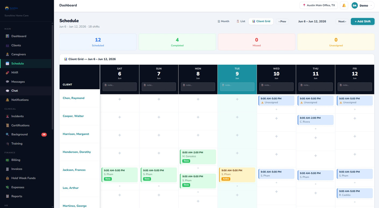
Task: Click the Invoices document icon
Action: tap(7, 169)
